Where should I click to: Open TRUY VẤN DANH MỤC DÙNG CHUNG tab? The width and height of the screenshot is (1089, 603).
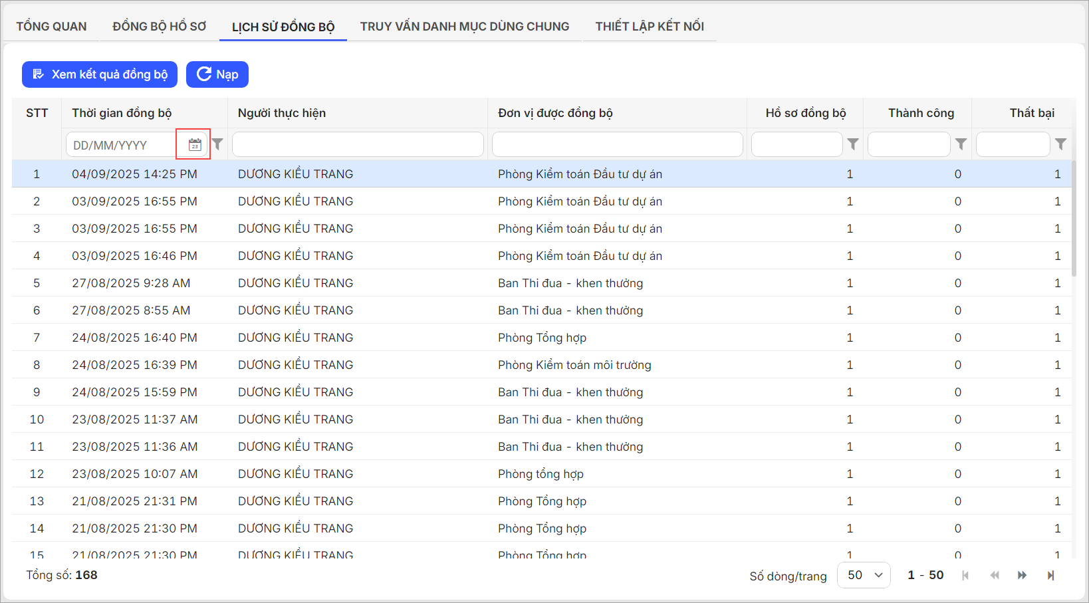tap(465, 27)
